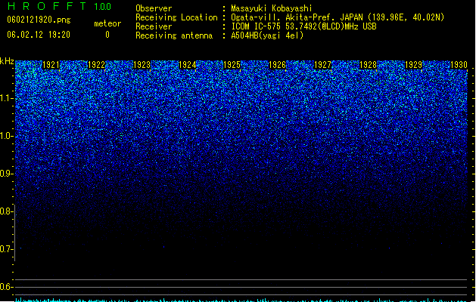Click the meteor count label
Viewport: 476px width, 302px height.
click(x=107, y=23)
